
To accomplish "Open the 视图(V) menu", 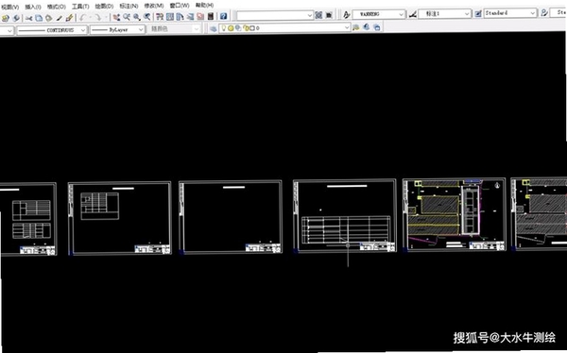I will click(x=9, y=8).
